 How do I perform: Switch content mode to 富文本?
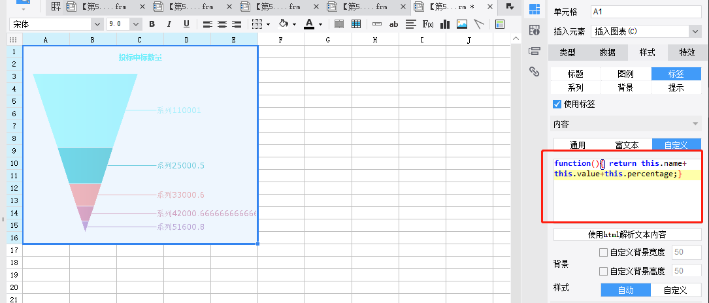(627, 145)
